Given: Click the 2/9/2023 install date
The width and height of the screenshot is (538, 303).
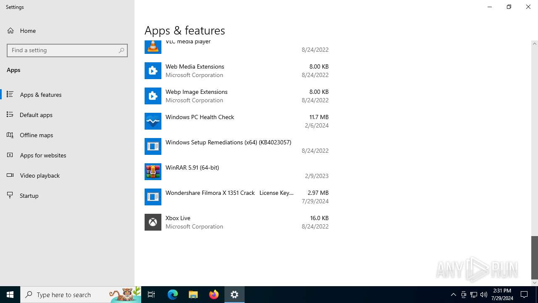Looking at the screenshot, I should [317, 176].
